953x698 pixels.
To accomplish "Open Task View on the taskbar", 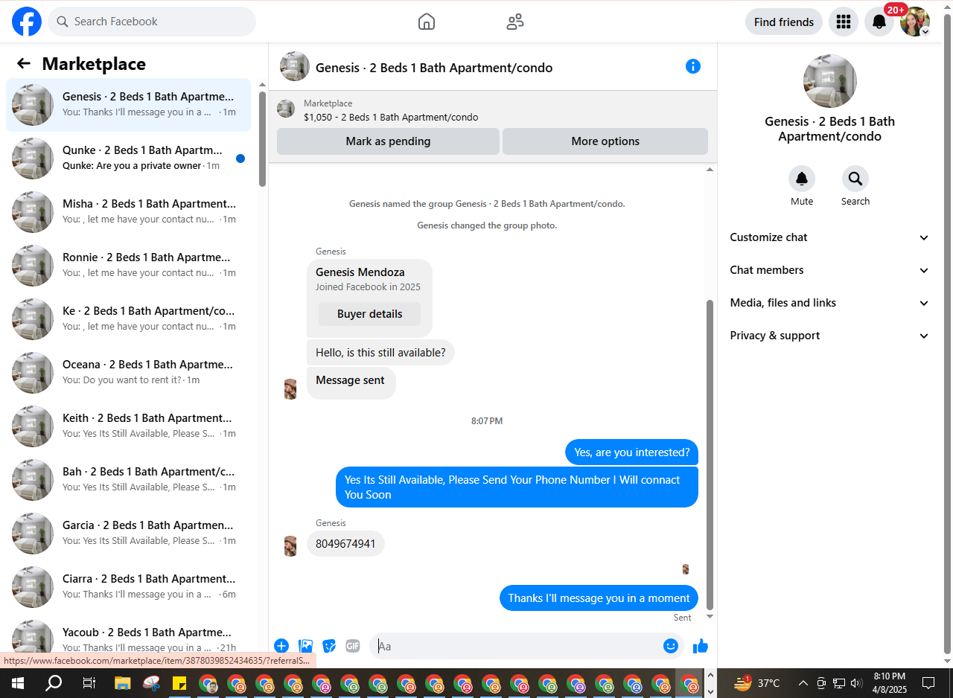I will pyautogui.click(x=89, y=682).
